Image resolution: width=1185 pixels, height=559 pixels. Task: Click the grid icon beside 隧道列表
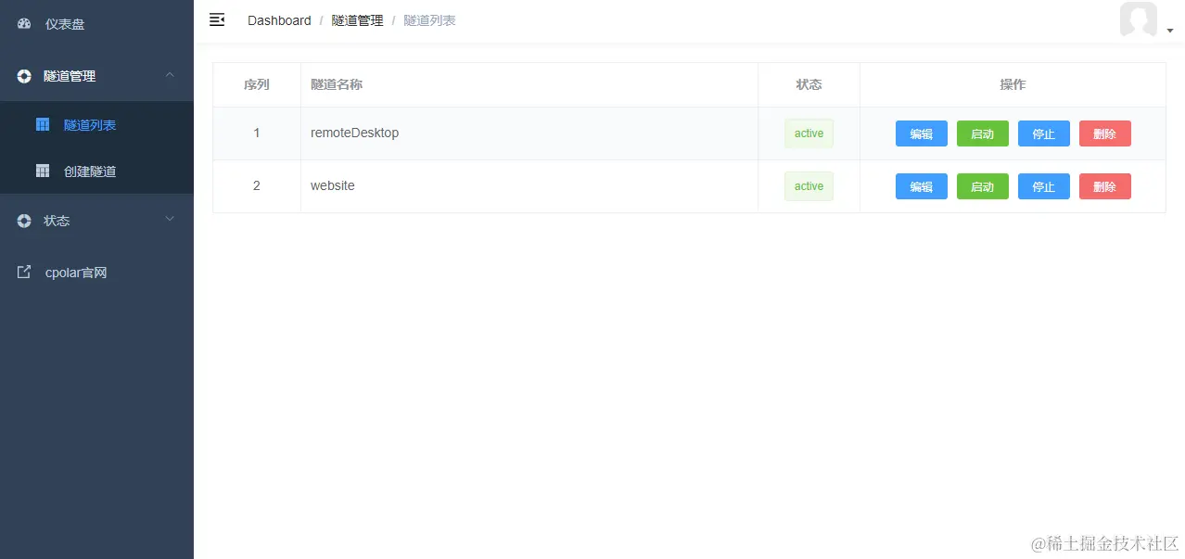tap(43, 124)
